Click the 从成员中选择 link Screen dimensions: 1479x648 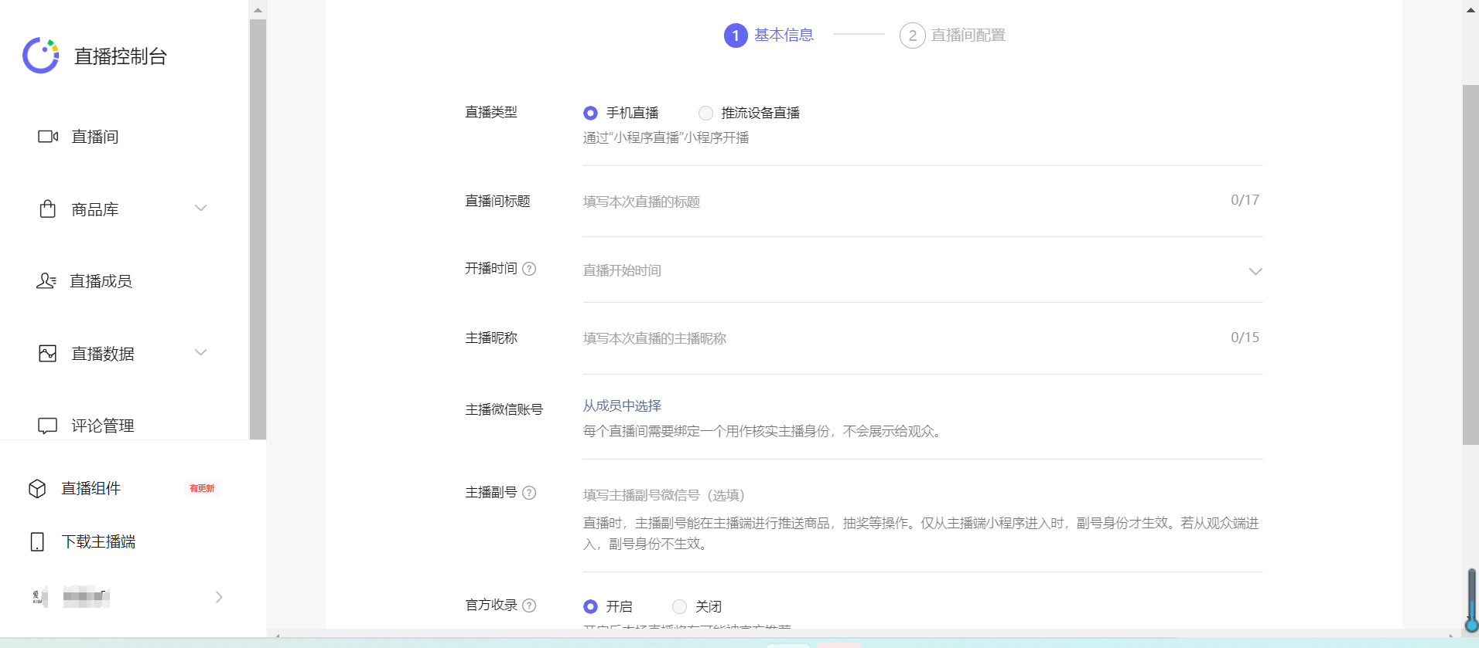pos(622,405)
